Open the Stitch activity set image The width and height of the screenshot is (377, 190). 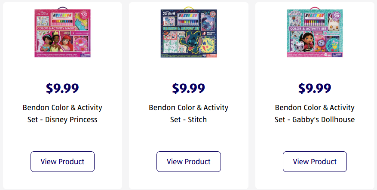click(188, 34)
